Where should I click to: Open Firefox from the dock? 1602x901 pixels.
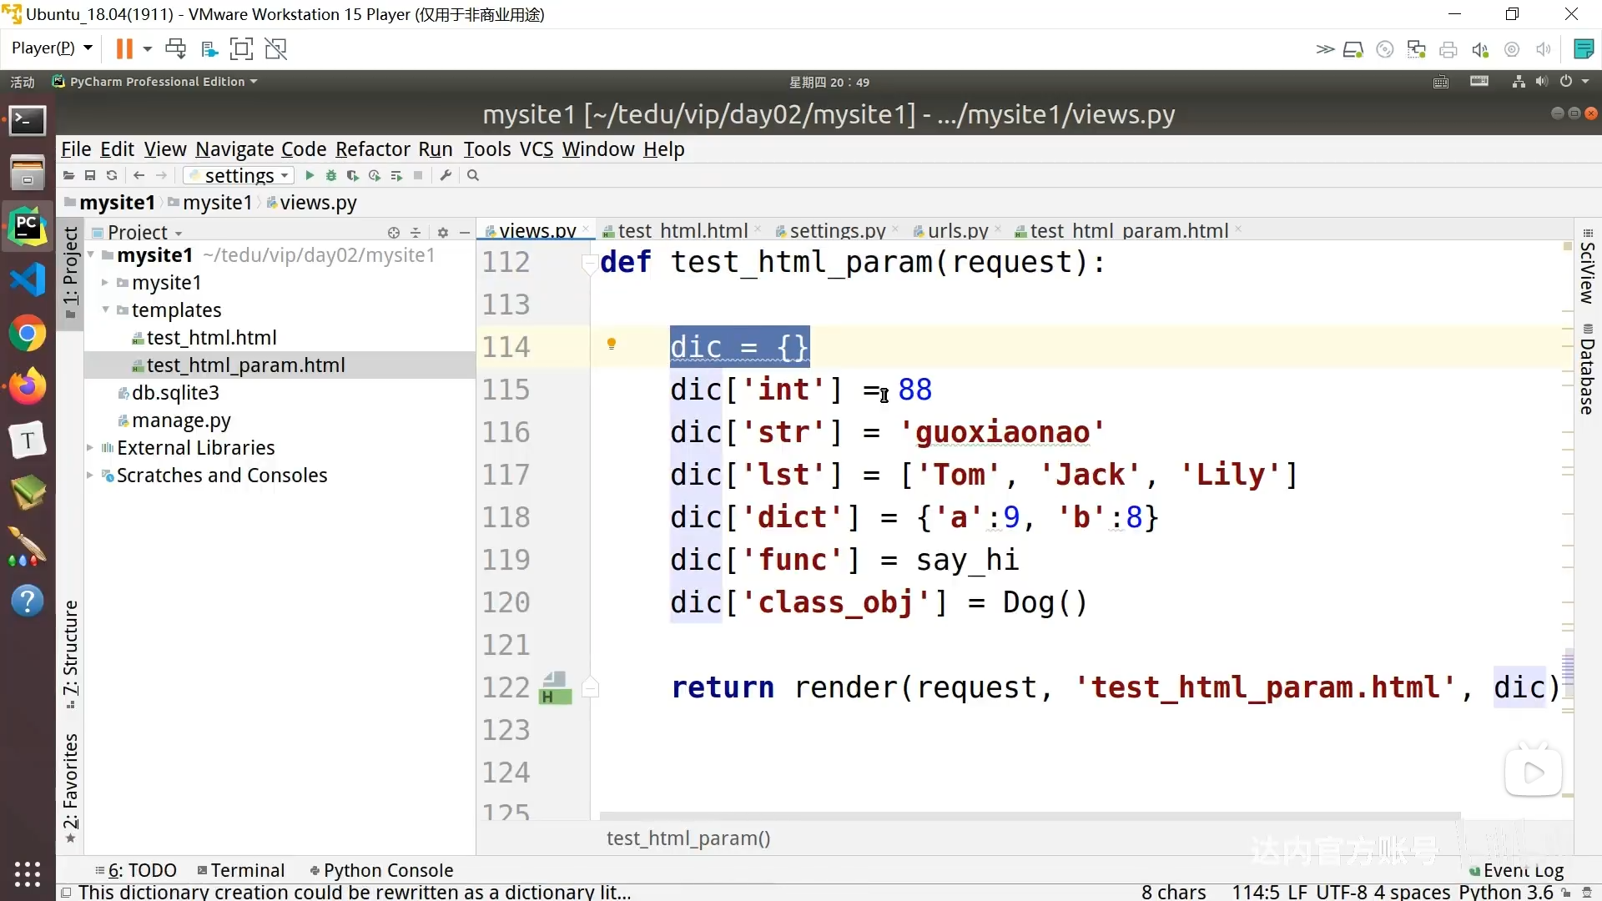click(28, 386)
